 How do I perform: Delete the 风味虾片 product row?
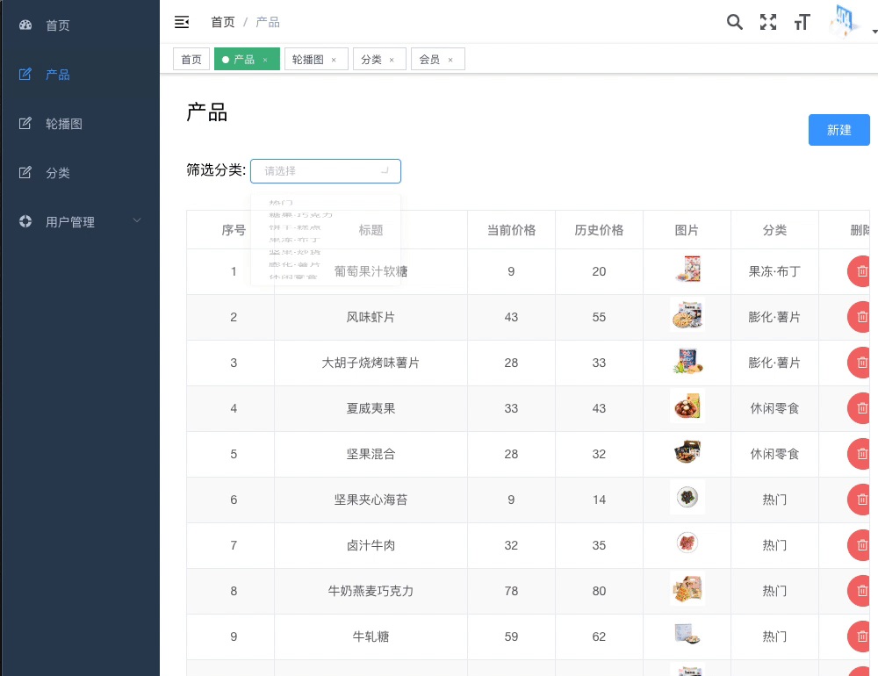click(x=862, y=317)
